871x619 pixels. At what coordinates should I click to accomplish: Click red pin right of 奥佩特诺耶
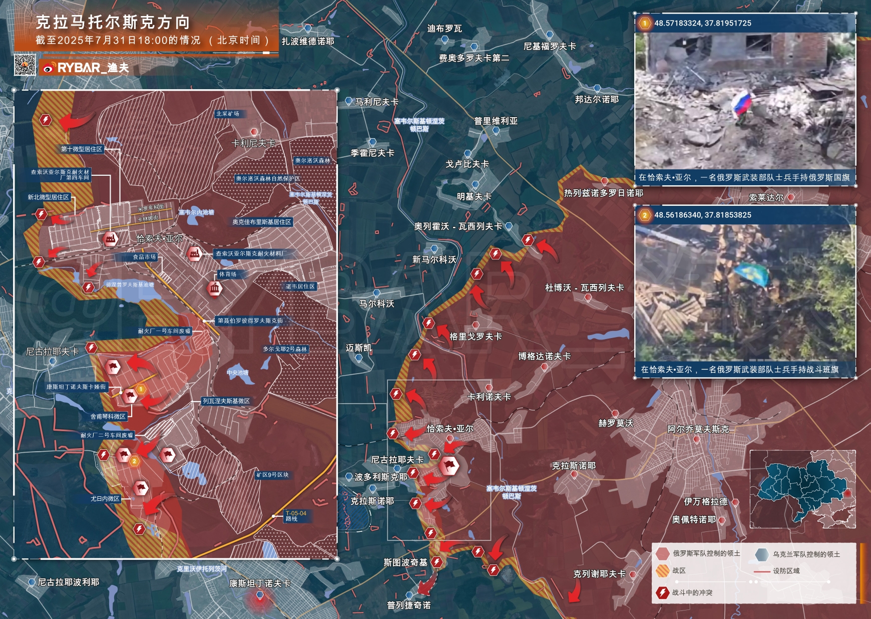(x=722, y=520)
